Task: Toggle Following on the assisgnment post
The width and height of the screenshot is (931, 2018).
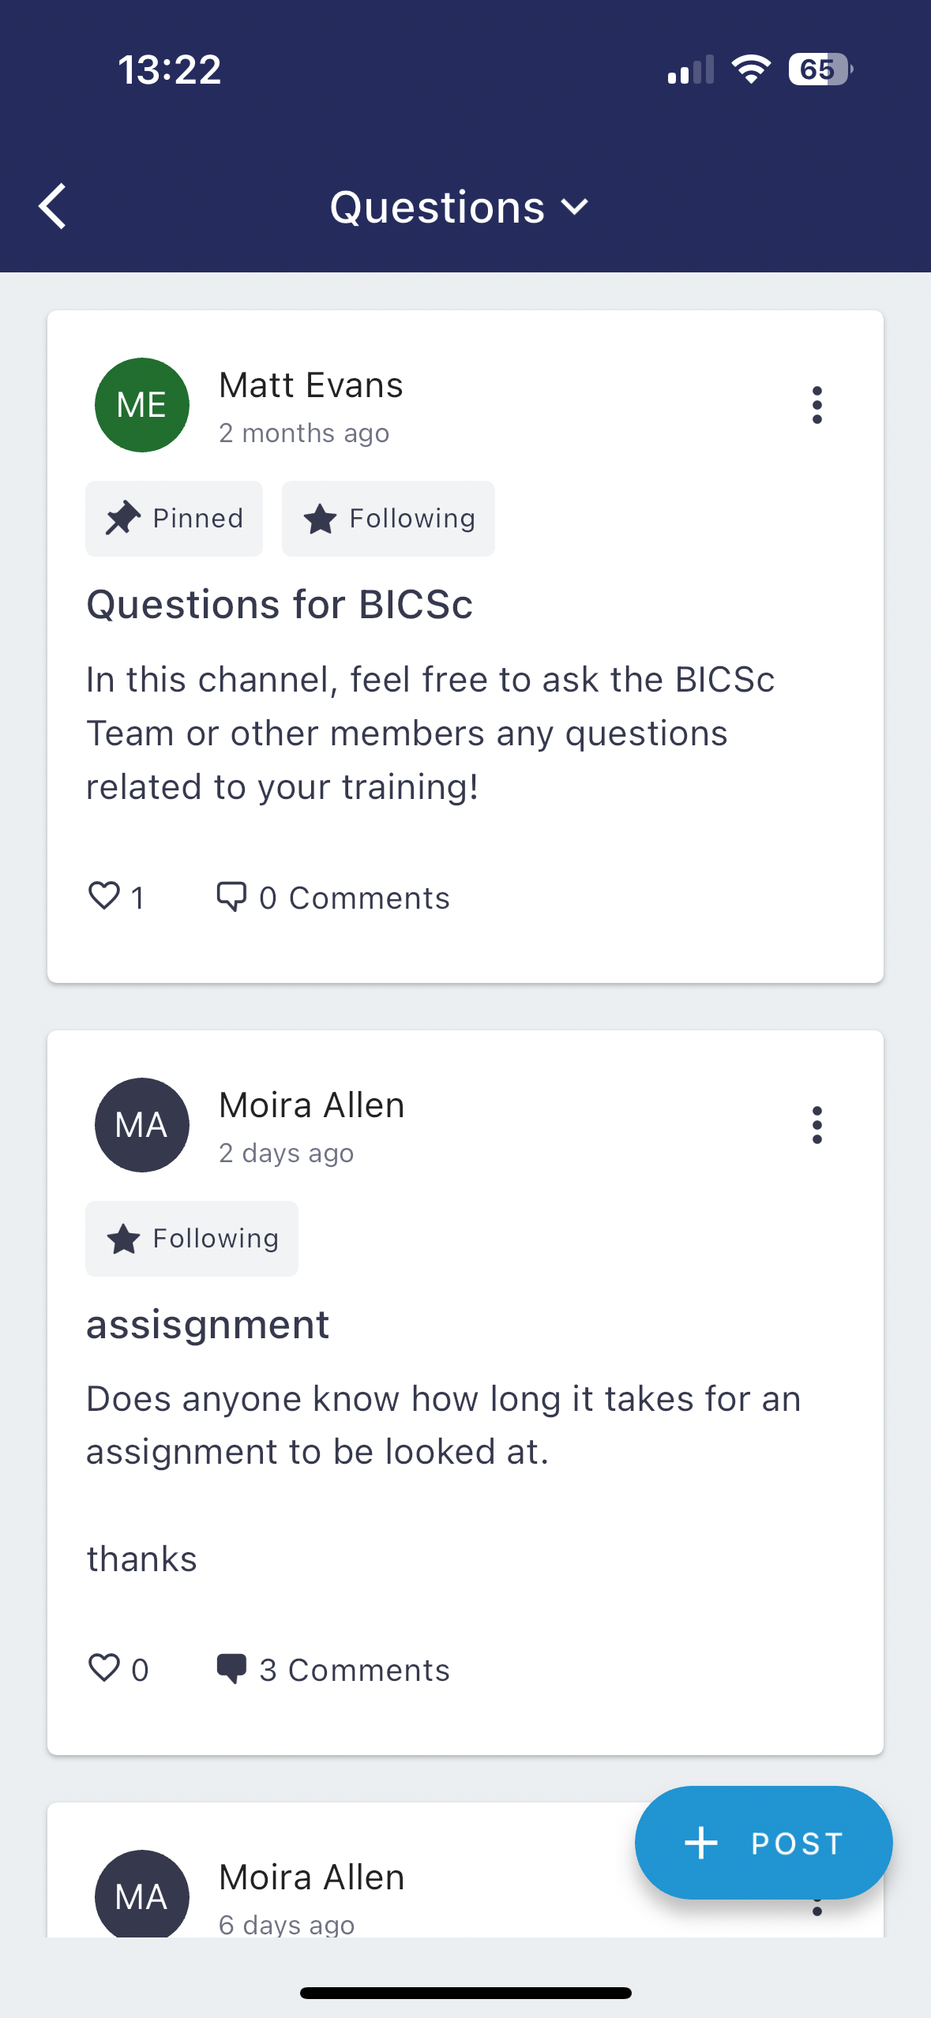Action: tap(192, 1239)
